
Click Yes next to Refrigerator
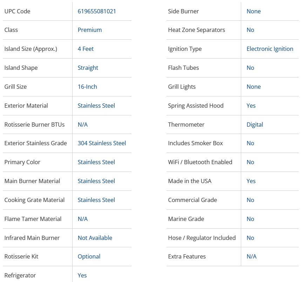82,275
